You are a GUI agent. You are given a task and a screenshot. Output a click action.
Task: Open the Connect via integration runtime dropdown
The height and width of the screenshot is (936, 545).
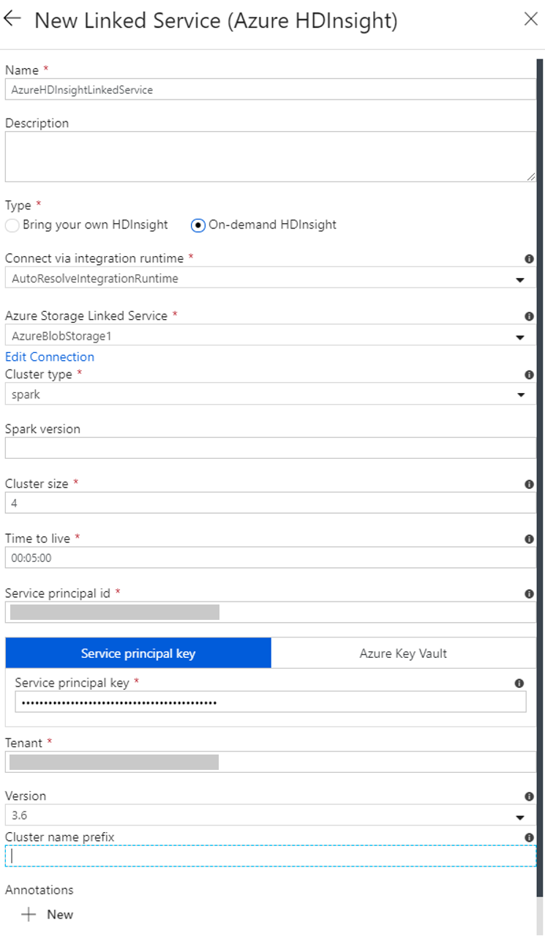click(x=520, y=279)
